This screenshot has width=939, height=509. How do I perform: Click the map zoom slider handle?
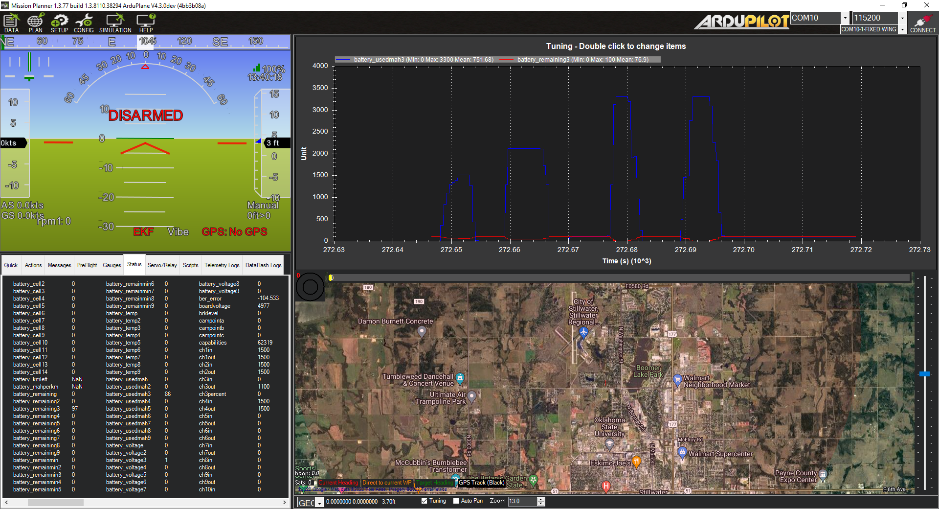[924, 374]
